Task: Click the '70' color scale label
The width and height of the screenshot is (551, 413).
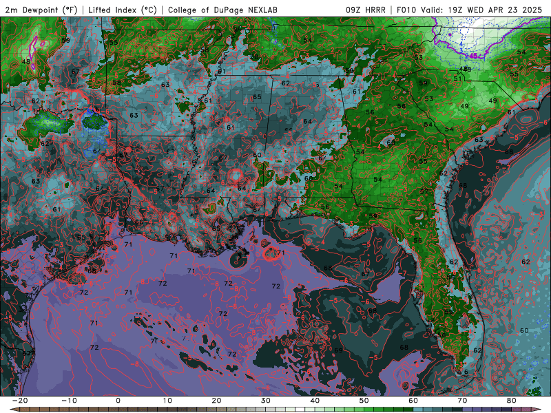Action: [462, 401]
